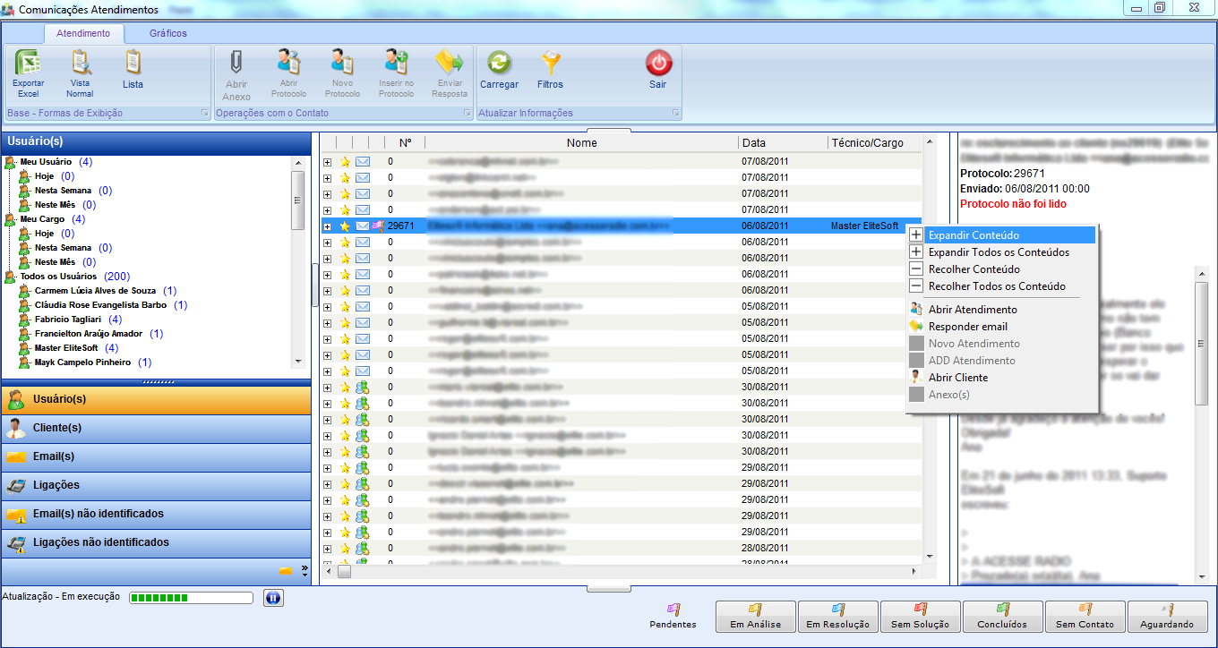Image resolution: width=1218 pixels, height=648 pixels.
Task: Click the red Sair power icon
Action: (658, 64)
